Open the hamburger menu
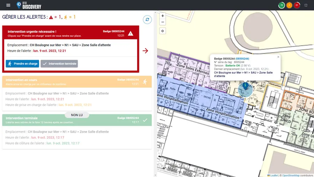Viewport: 314px width, 177px height. [8, 5]
